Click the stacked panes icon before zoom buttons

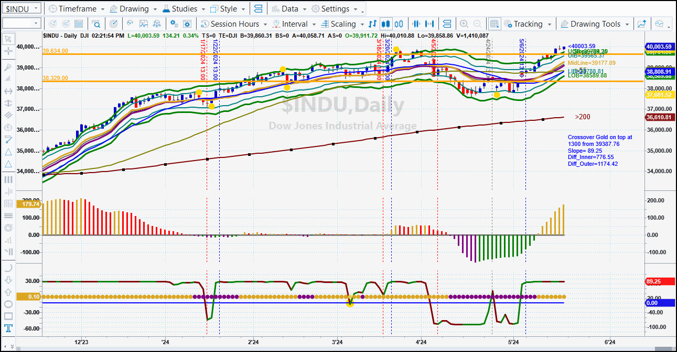[447, 24]
